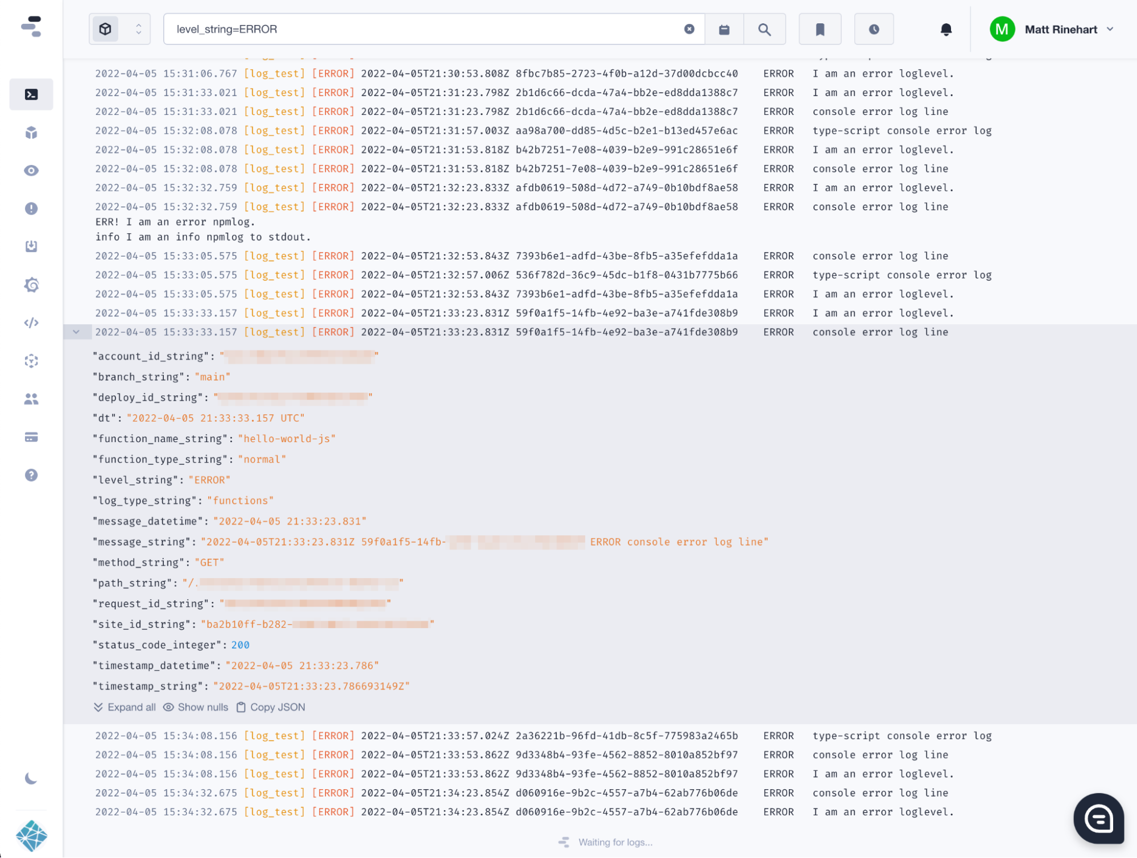Open the bookmark saved views button
1137x858 pixels.
coord(820,30)
